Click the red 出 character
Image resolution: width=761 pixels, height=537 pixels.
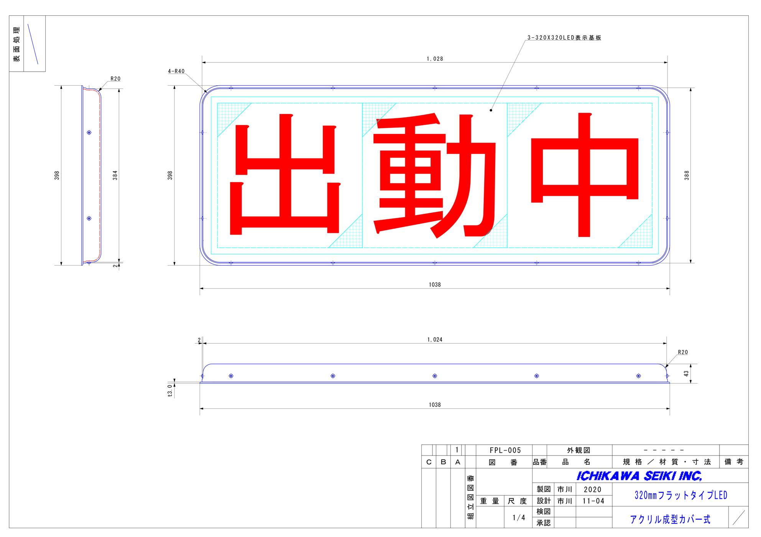point(285,174)
